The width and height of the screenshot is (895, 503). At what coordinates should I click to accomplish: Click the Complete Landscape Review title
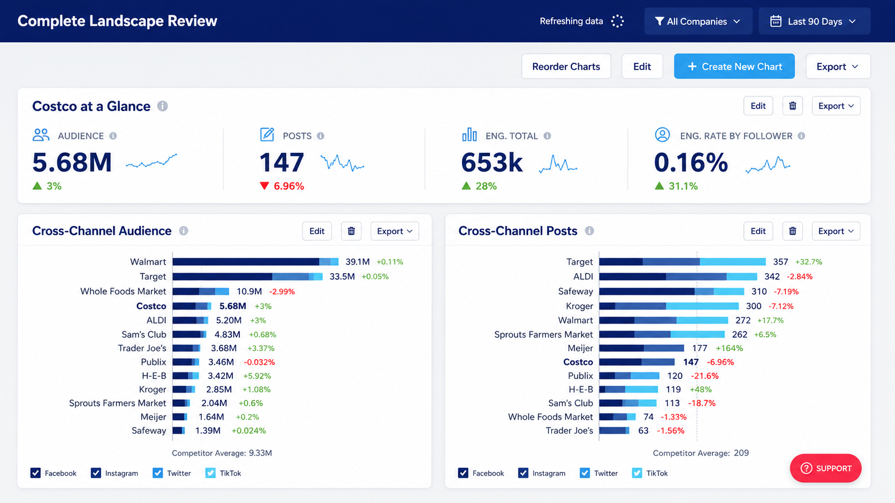point(117,21)
